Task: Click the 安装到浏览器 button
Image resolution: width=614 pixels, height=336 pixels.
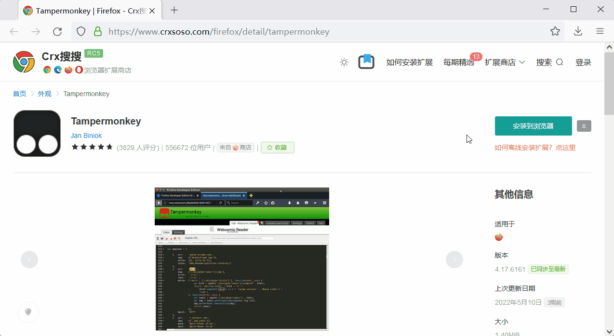Action: tap(533, 126)
